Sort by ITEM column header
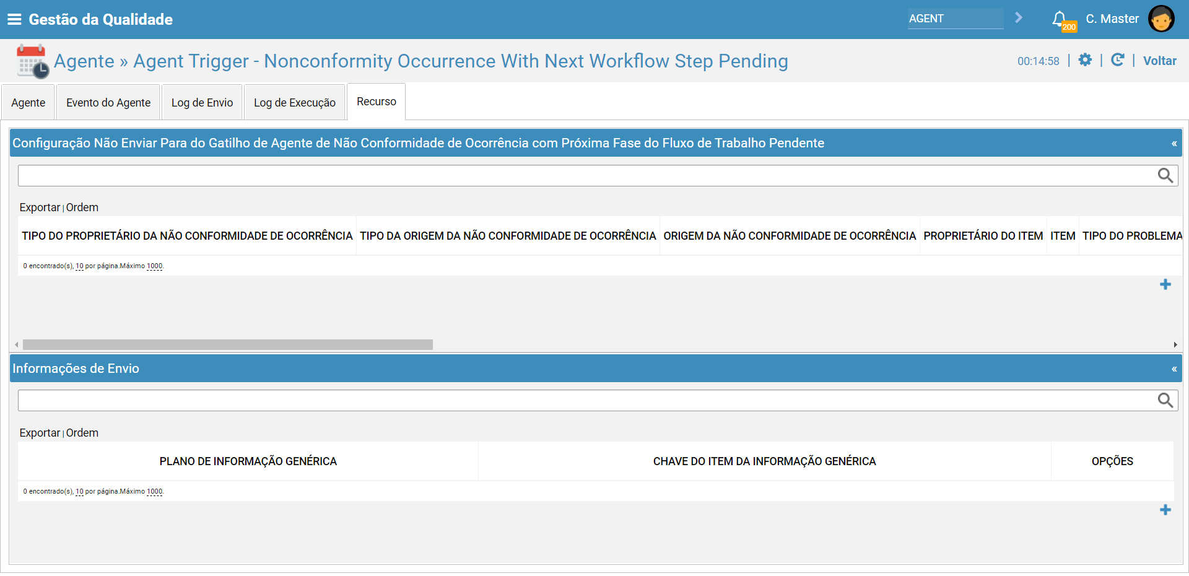The height and width of the screenshot is (576, 1189). 1063,236
